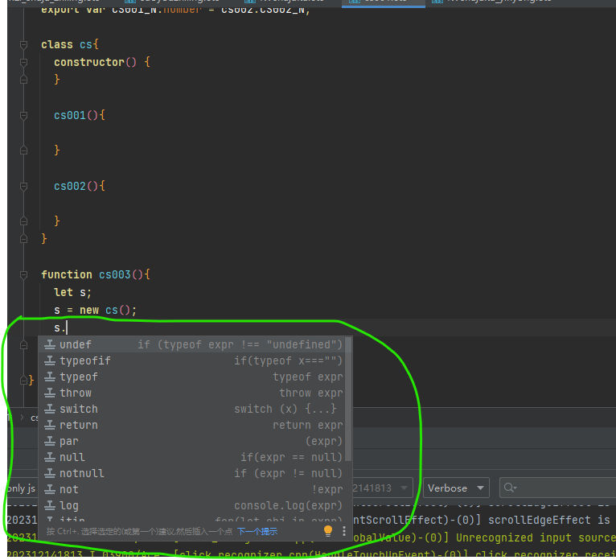Viewport: 616px width, 560px height.
Task: Click the fold end marker of cs001
Action: tap(23, 150)
